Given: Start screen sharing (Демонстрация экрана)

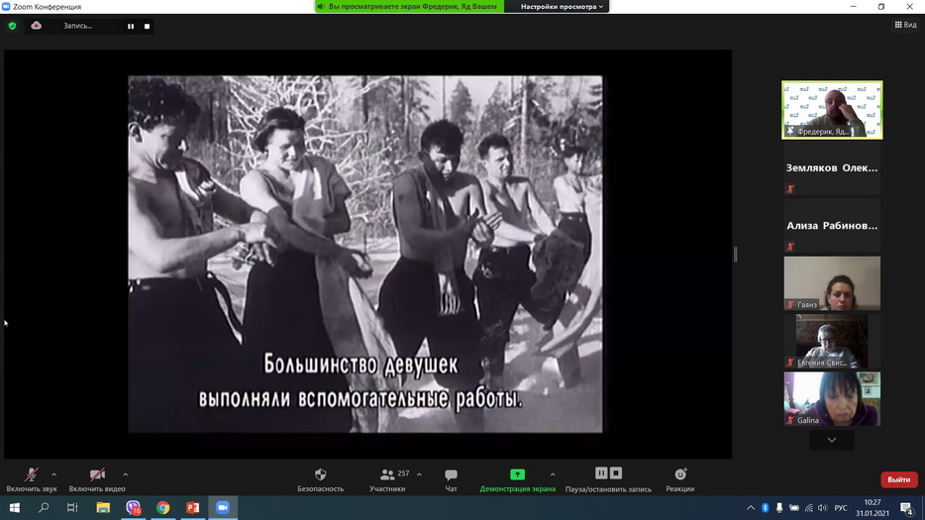Looking at the screenshot, I should 517,475.
